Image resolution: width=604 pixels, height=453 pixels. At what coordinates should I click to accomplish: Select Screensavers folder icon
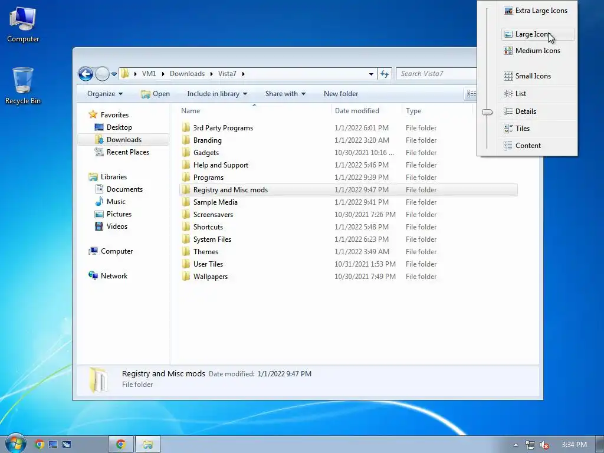[186, 214]
